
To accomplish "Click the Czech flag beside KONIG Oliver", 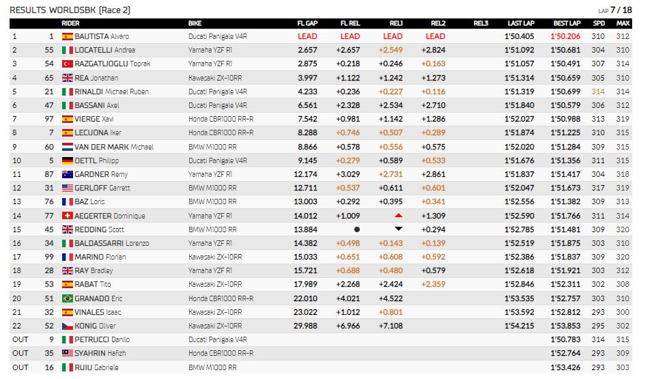I will click(67, 326).
